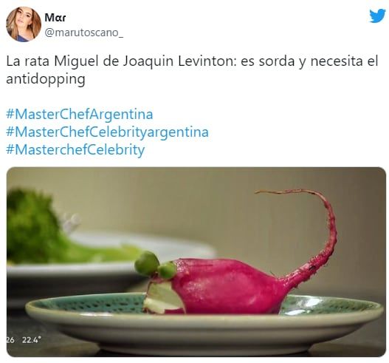The image size is (389, 363).
Task: Click the 22.4° overlay text on photo
Action: pos(32,340)
